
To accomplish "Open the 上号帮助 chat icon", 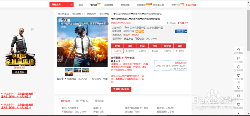I will (x=238, y=58).
